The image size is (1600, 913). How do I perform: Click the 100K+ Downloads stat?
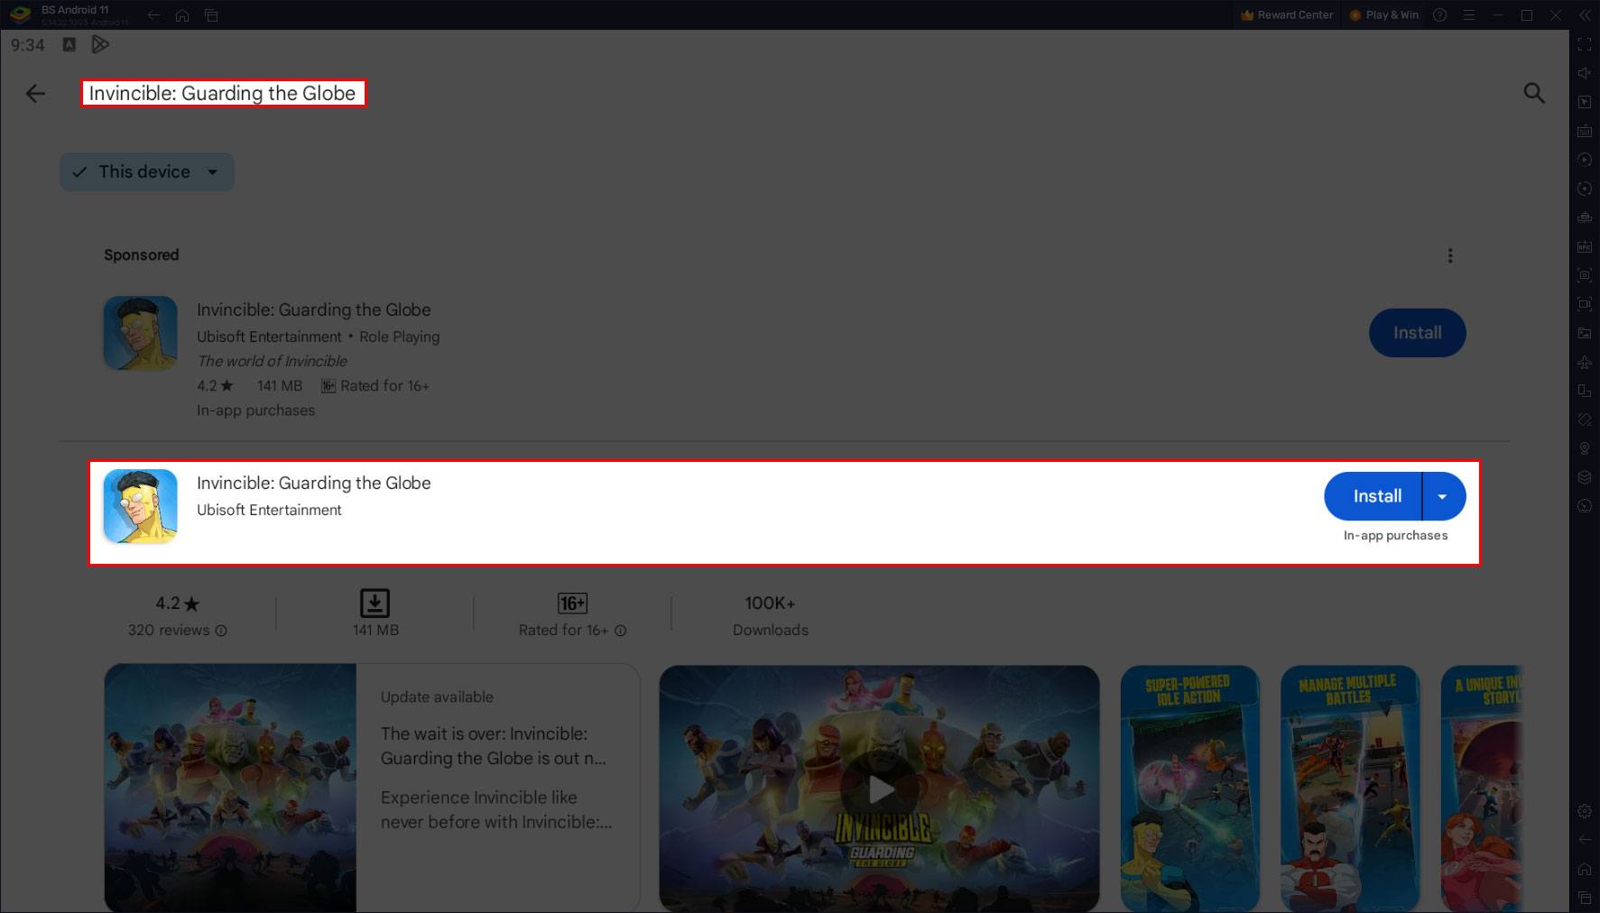pyautogui.click(x=770, y=616)
